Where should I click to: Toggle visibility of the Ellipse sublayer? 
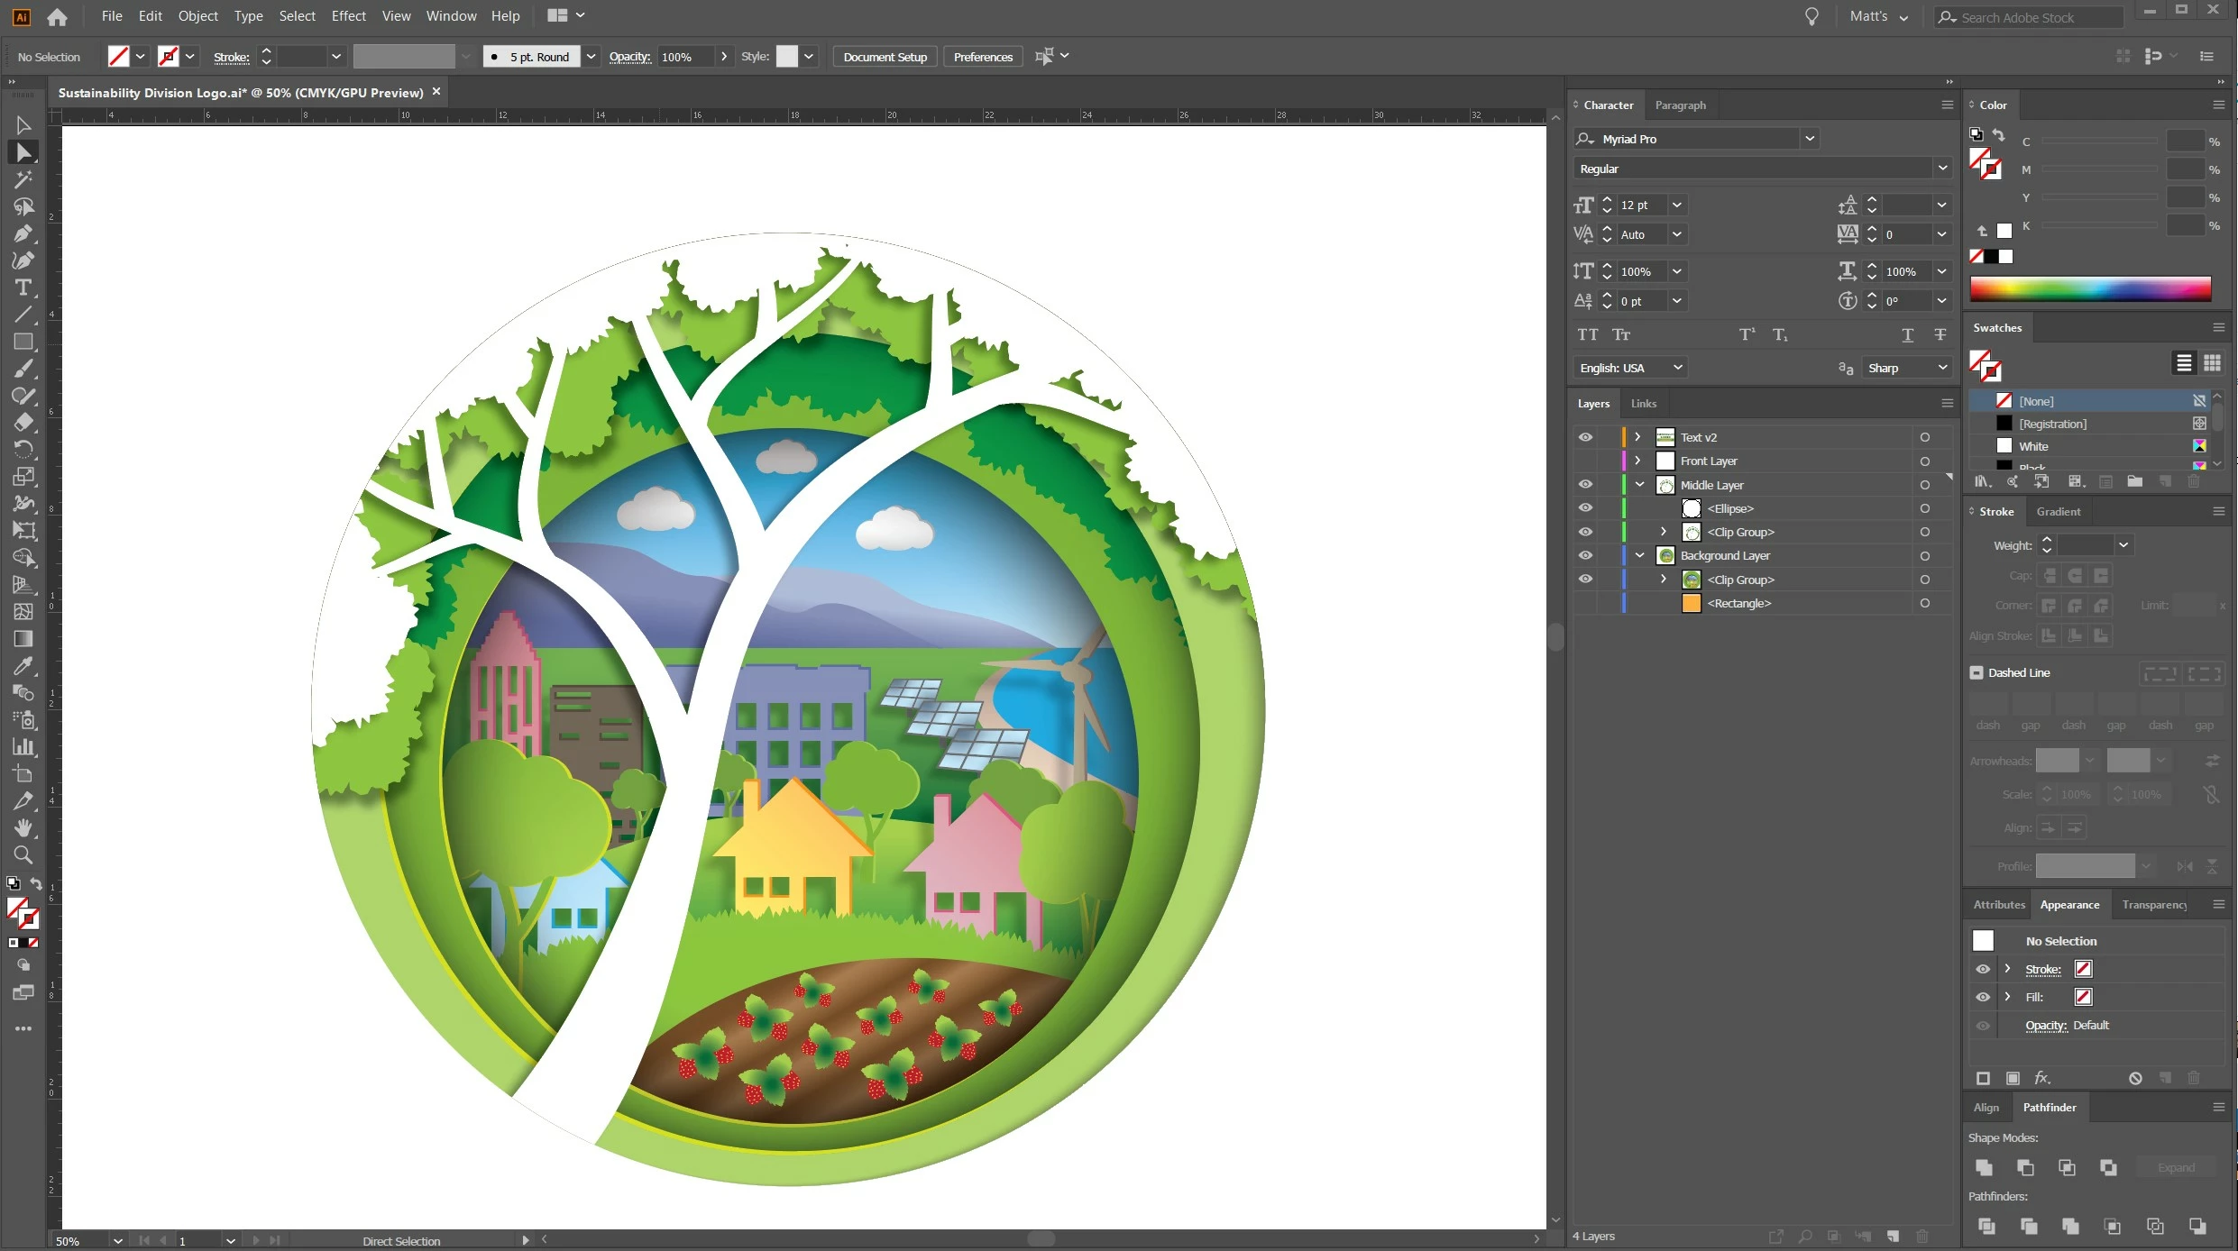1585,508
